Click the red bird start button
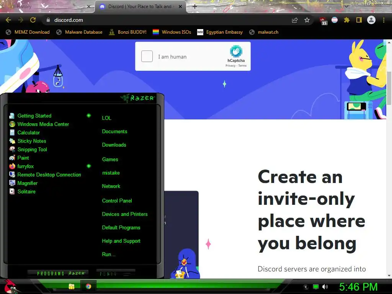This screenshot has height=294, width=392. click(10, 286)
